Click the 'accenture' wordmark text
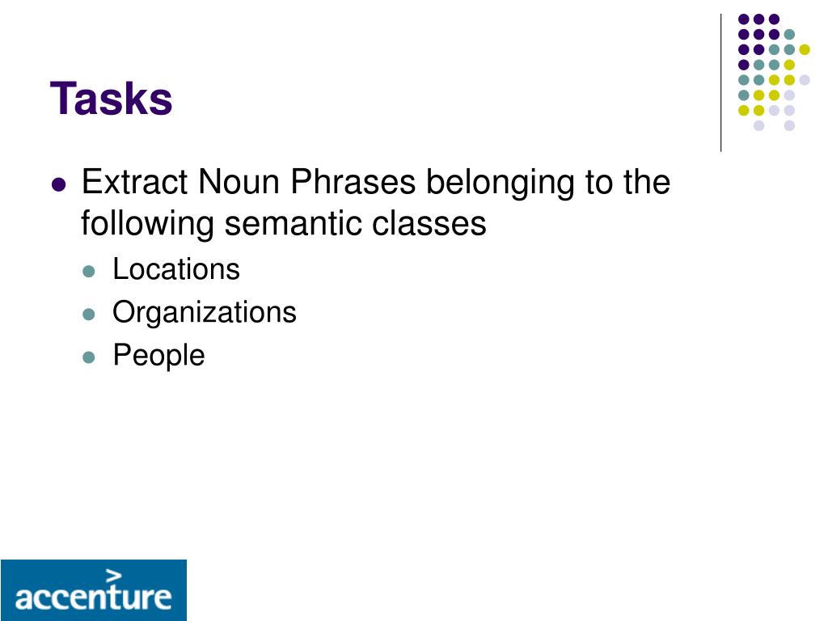The image size is (828, 621). coord(94,597)
